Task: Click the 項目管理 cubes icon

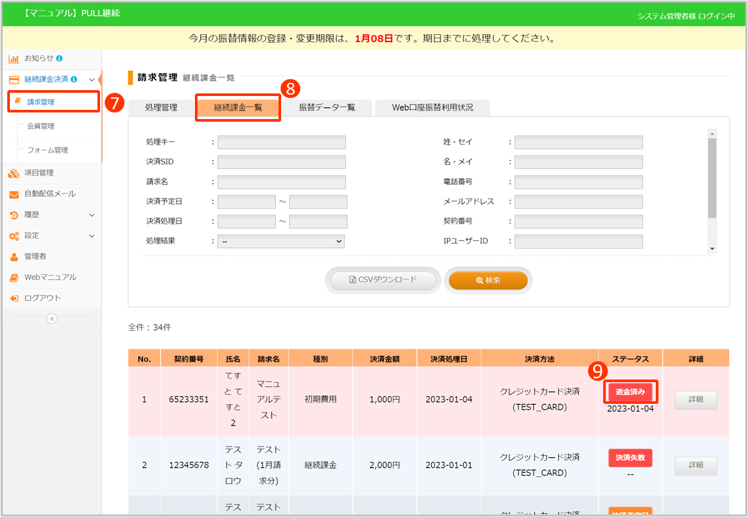Action: click(x=14, y=173)
